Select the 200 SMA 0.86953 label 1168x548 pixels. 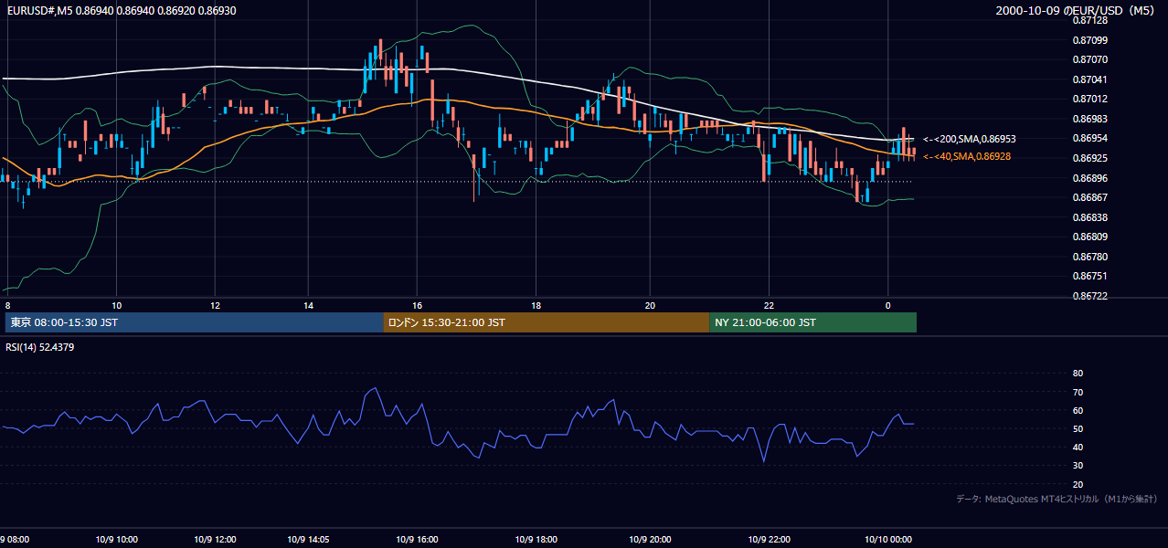[969, 139]
